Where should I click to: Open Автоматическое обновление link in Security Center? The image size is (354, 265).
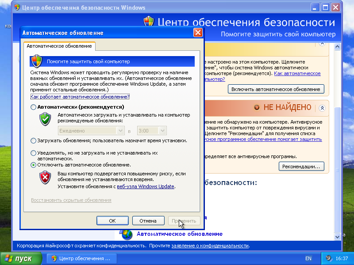(x=180, y=234)
